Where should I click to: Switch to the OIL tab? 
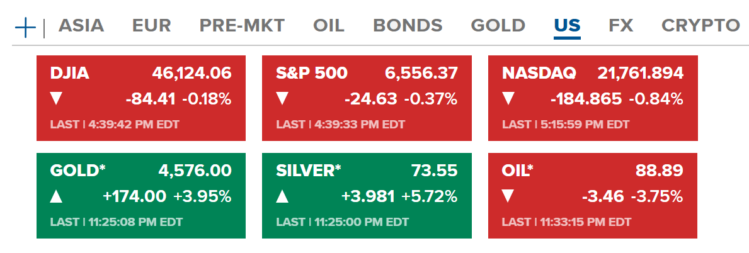pyautogui.click(x=329, y=26)
